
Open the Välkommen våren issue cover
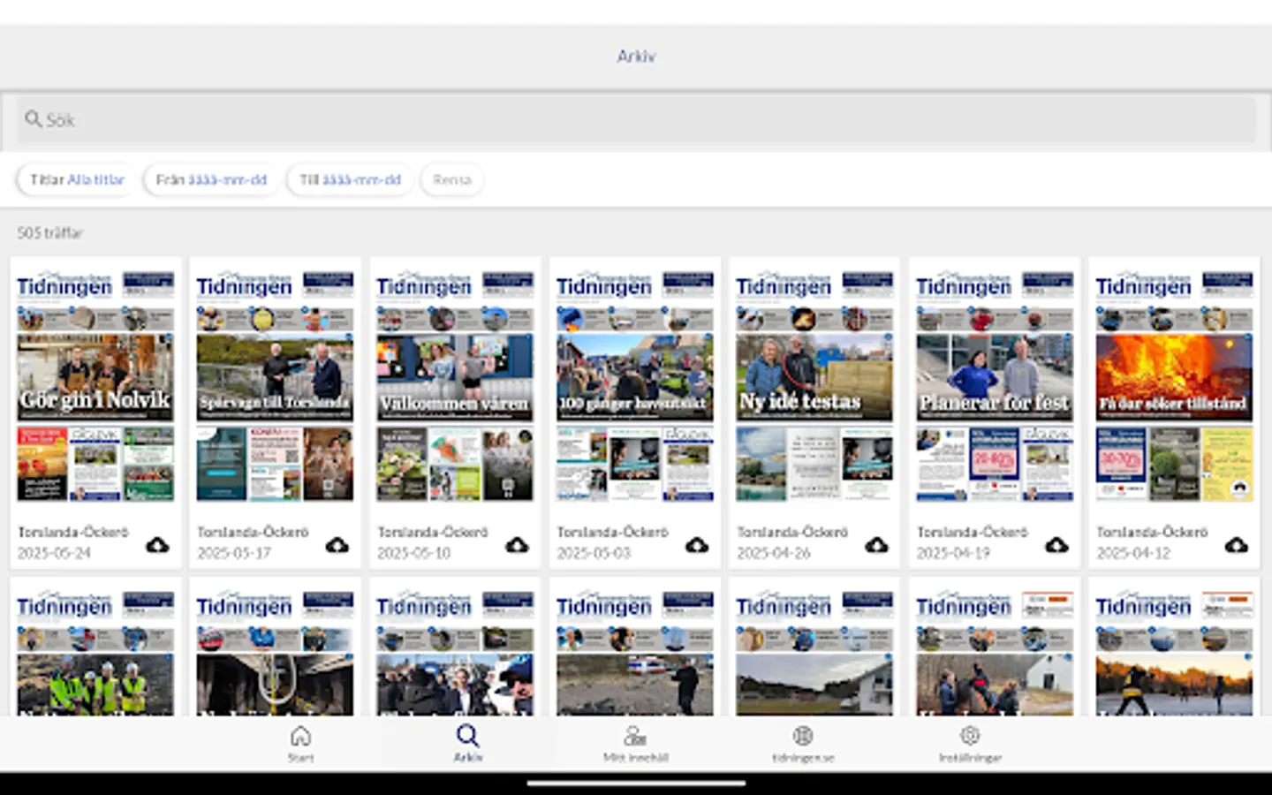(x=455, y=386)
